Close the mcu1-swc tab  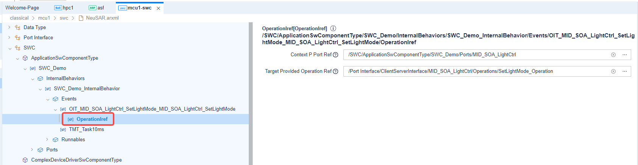(158, 8)
